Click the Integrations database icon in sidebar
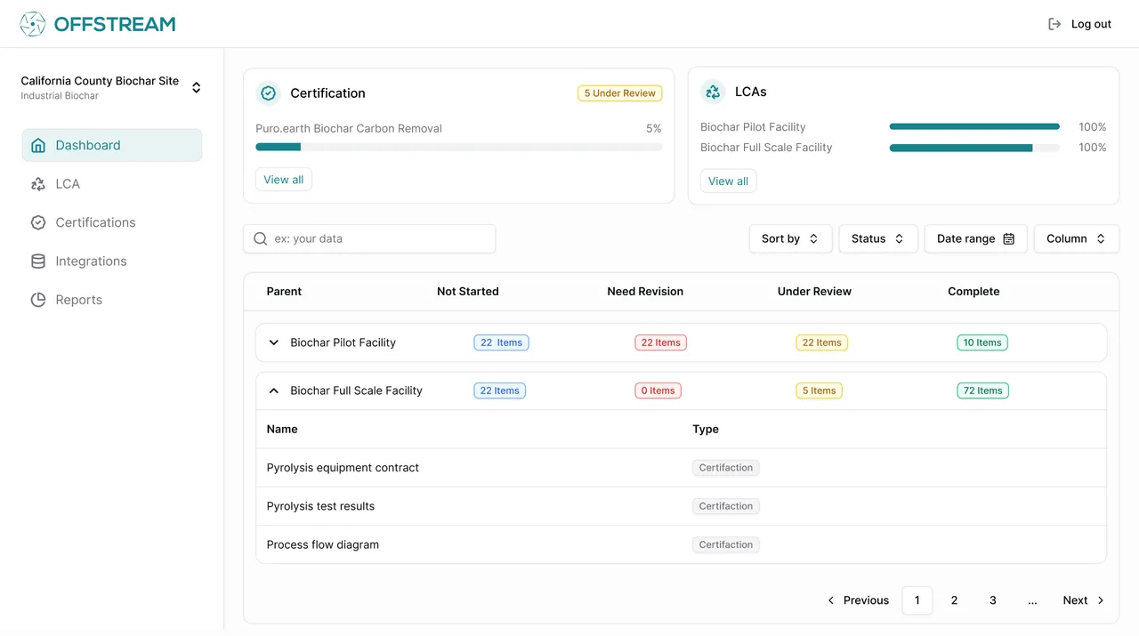1139x636 pixels. [x=38, y=262]
